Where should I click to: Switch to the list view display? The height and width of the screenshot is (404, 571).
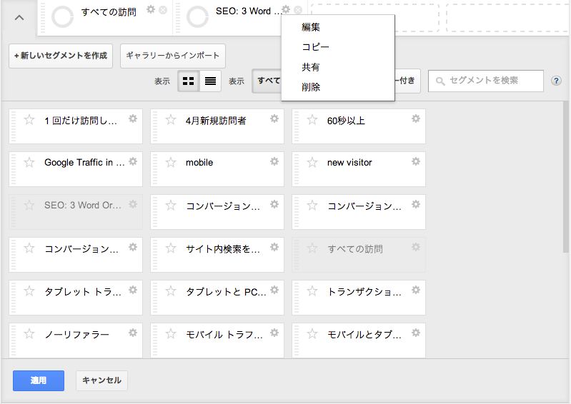click(210, 81)
